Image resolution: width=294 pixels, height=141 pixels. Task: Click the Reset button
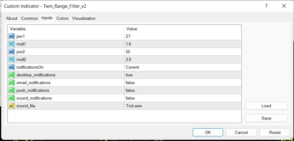tap(275, 132)
